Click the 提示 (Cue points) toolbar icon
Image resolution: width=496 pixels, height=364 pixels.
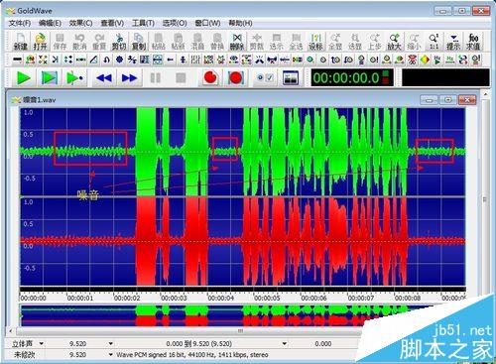click(x=453, y=42)
